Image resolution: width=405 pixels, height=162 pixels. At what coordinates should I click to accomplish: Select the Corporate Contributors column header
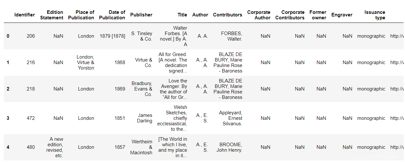pos(290,15)
